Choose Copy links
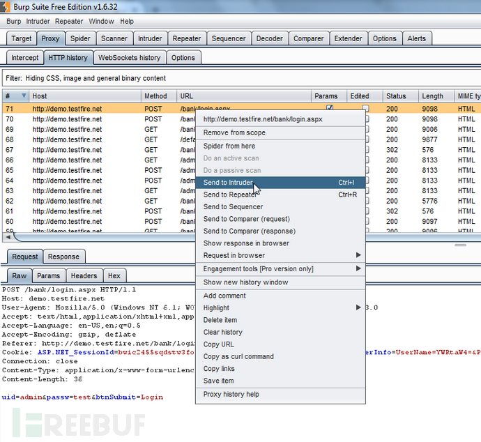Viewport: 481px width, 442px height. click(x=280, y=369)
